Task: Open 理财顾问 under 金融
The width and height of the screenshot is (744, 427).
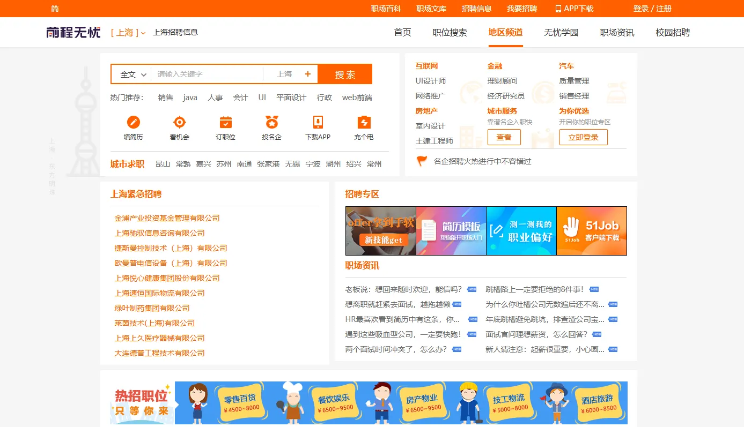Action: 502,81
